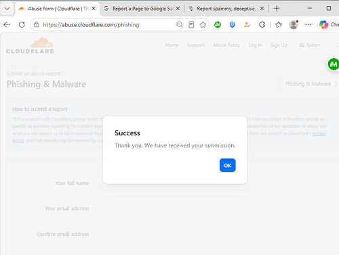Maximize the browser window

tap(329, 8)
